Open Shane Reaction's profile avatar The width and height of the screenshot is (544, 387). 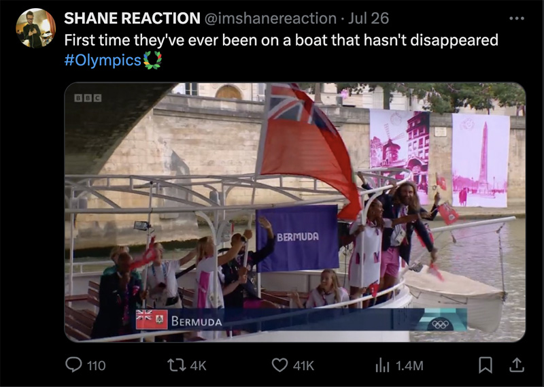pyautogui.click(x=36, y=28)
